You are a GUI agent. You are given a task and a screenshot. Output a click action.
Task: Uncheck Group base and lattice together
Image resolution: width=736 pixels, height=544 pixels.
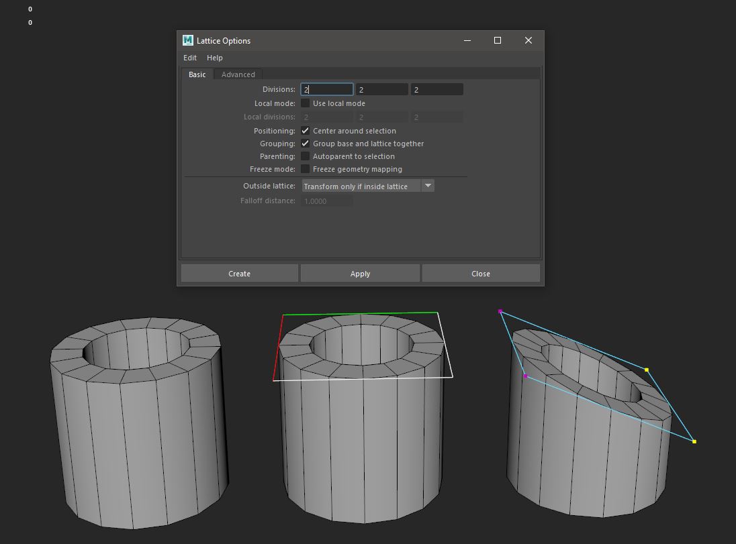click(x=306, y=143)
